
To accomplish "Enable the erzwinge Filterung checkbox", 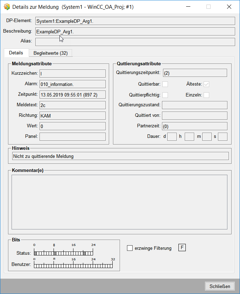I will coord(130,248).
